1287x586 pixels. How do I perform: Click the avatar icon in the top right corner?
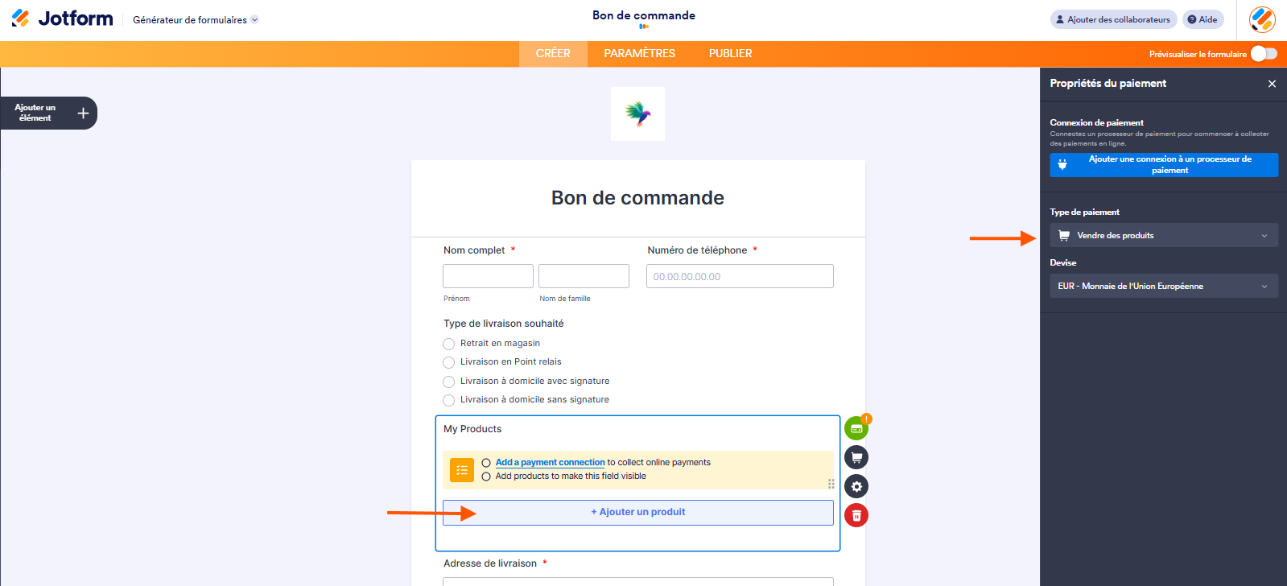1261,19
